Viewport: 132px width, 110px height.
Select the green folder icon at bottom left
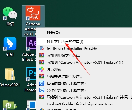tap(10, 105)
